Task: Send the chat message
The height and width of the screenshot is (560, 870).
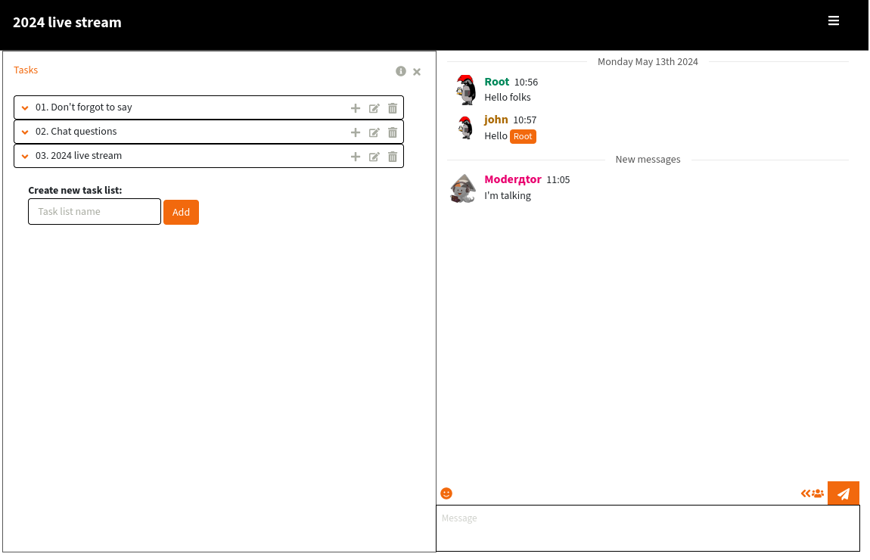Action: [844, 493]
